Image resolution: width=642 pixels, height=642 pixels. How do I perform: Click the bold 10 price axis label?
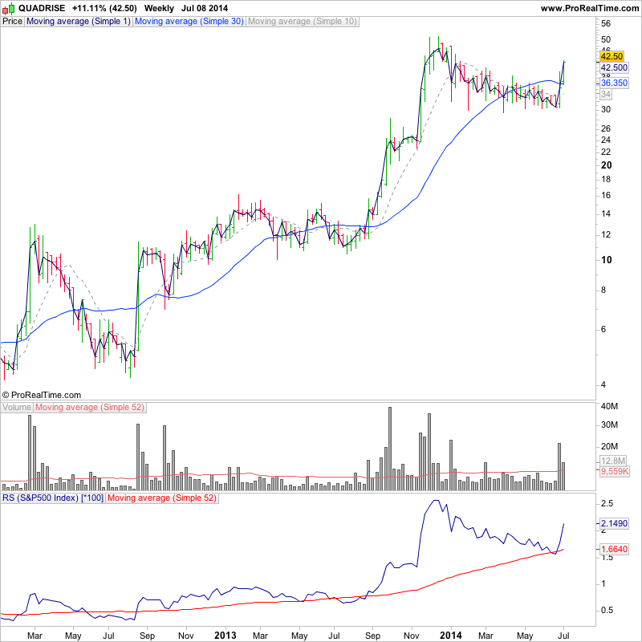(x=607, y=259)
